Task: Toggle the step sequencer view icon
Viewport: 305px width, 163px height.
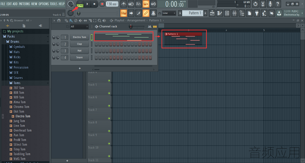Action: [x=155, y=27]
